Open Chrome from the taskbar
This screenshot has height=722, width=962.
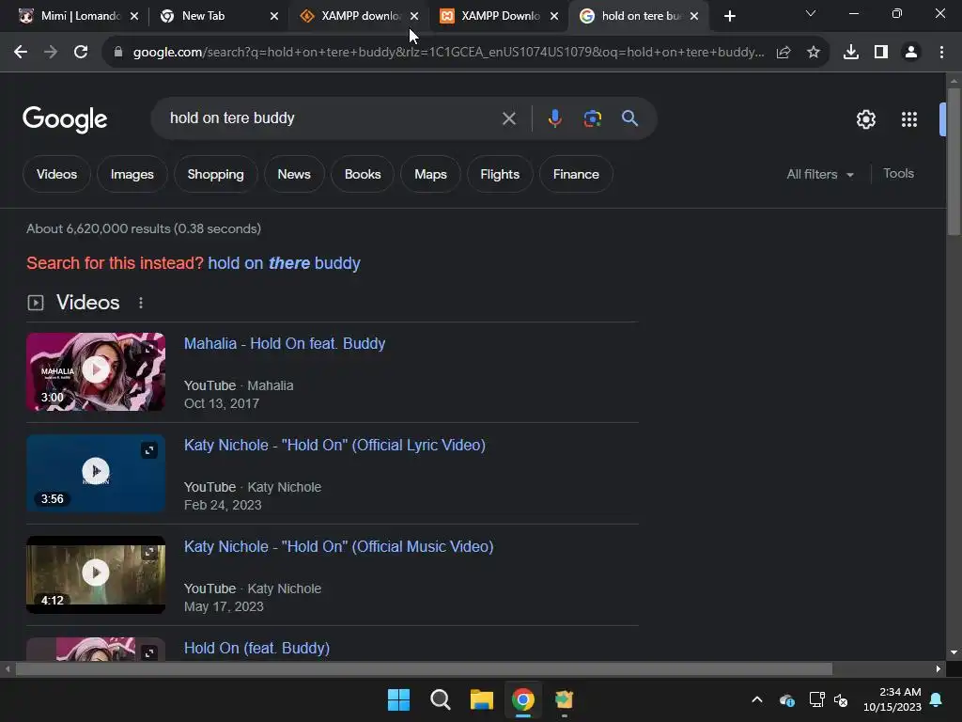pyautogui.click(x=523, y=699)
